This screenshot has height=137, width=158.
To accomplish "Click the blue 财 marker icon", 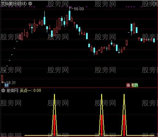I will pos(6,85).
